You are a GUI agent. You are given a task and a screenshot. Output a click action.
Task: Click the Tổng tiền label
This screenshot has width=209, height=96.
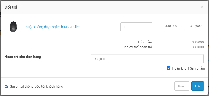pyautogui.click(x=145, y=42)
